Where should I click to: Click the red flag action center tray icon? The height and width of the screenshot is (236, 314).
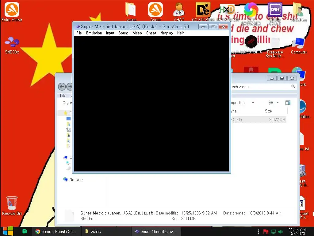266,232
